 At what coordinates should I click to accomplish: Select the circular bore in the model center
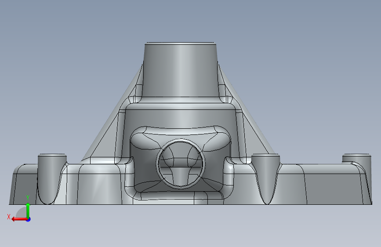(180, 164)
